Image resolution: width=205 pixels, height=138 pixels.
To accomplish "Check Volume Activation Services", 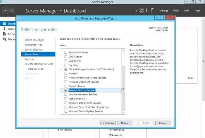I will (66, 94).
